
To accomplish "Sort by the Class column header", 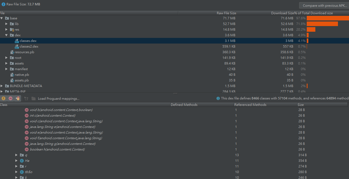I will click(85, 105).
